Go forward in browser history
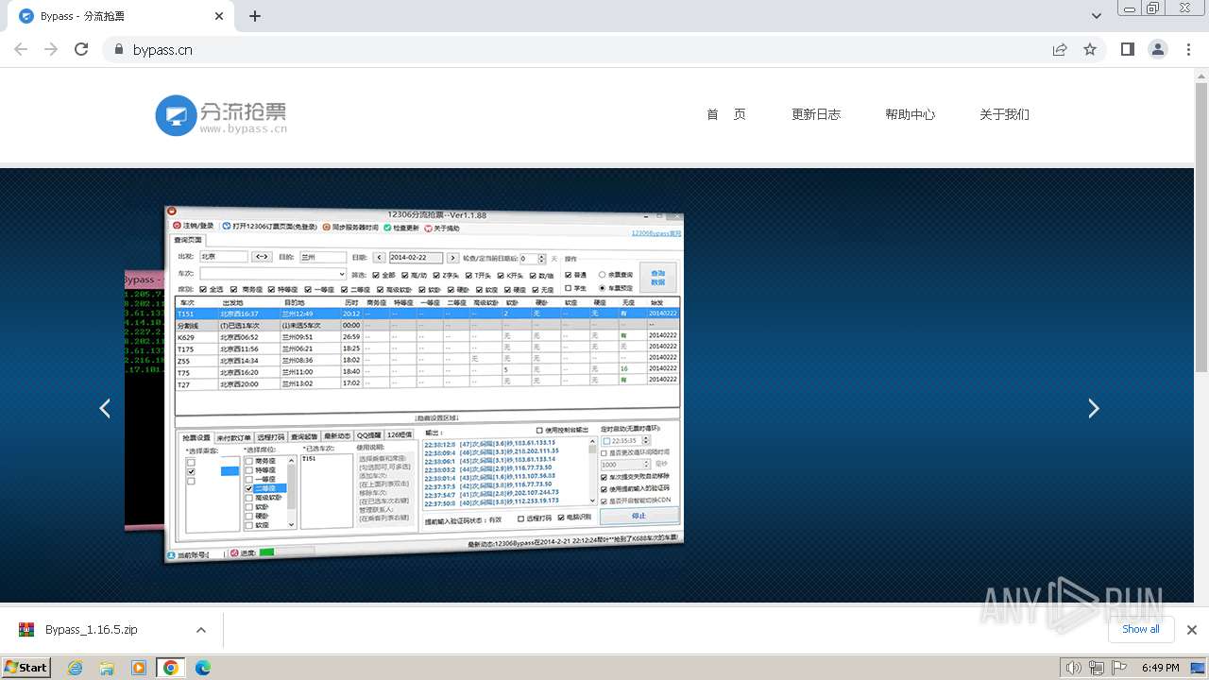 click(x=51, y=49)
